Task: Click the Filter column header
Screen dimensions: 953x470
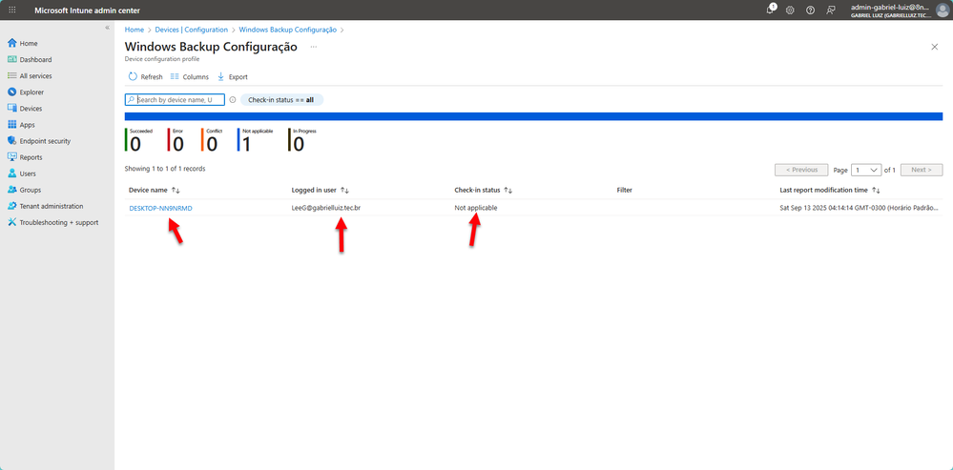Action: (624, 190)
